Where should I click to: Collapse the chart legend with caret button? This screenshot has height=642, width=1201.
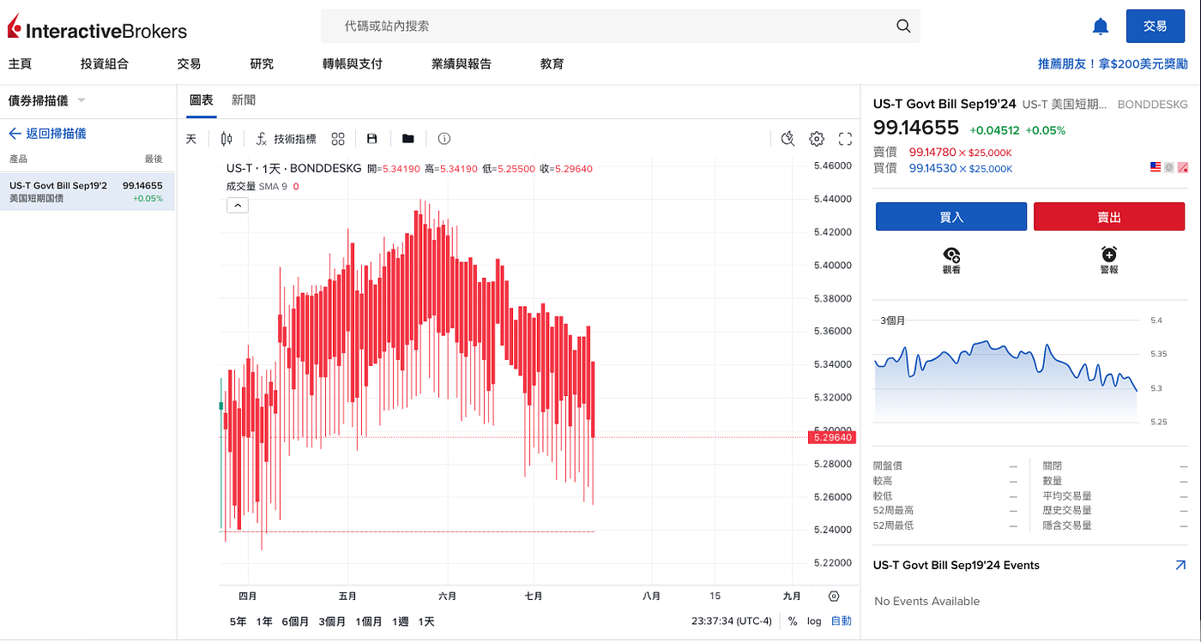point(238,205)
